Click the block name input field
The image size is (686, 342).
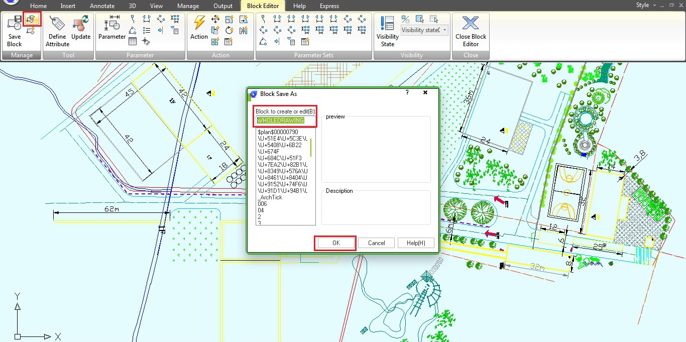pos(286,121)
